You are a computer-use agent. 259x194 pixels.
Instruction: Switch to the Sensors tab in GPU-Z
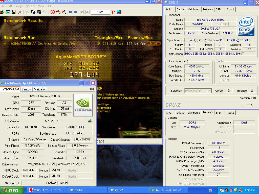click(x=26, y=89)
